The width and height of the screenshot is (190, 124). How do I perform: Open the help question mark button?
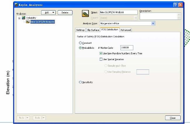175,5
